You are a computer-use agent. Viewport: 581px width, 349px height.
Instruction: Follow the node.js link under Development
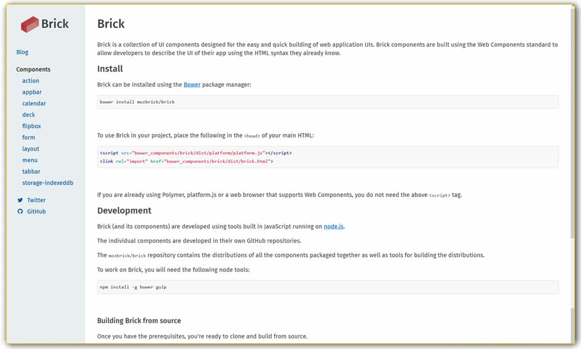coord(333,226)
